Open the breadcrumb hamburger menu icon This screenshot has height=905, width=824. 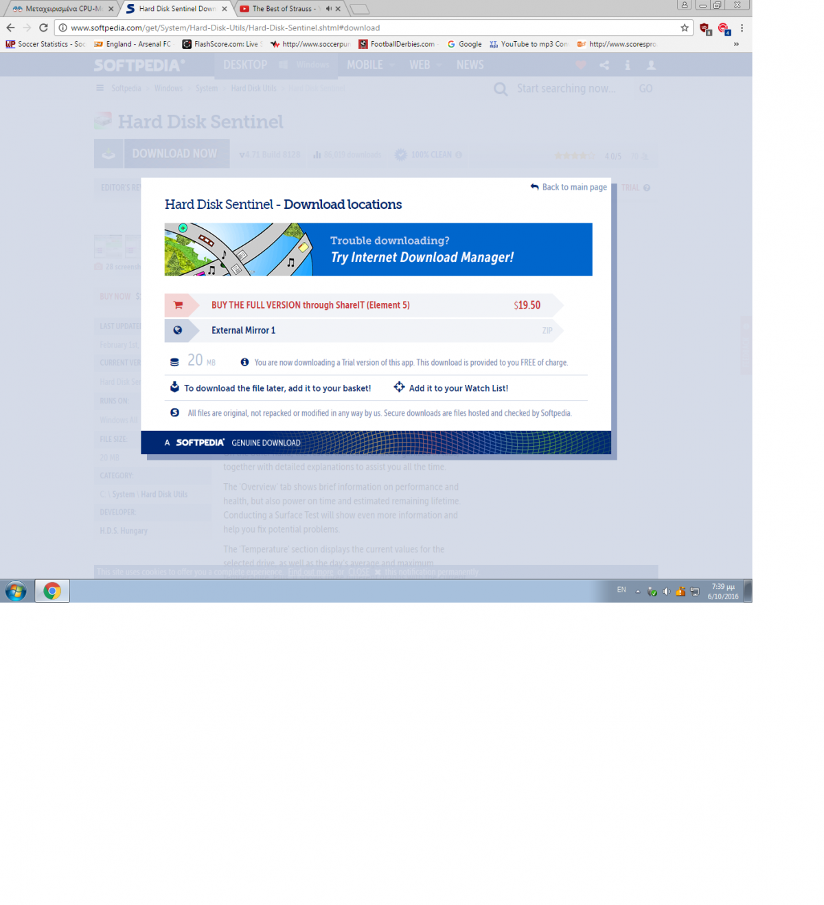click(100, 88)
